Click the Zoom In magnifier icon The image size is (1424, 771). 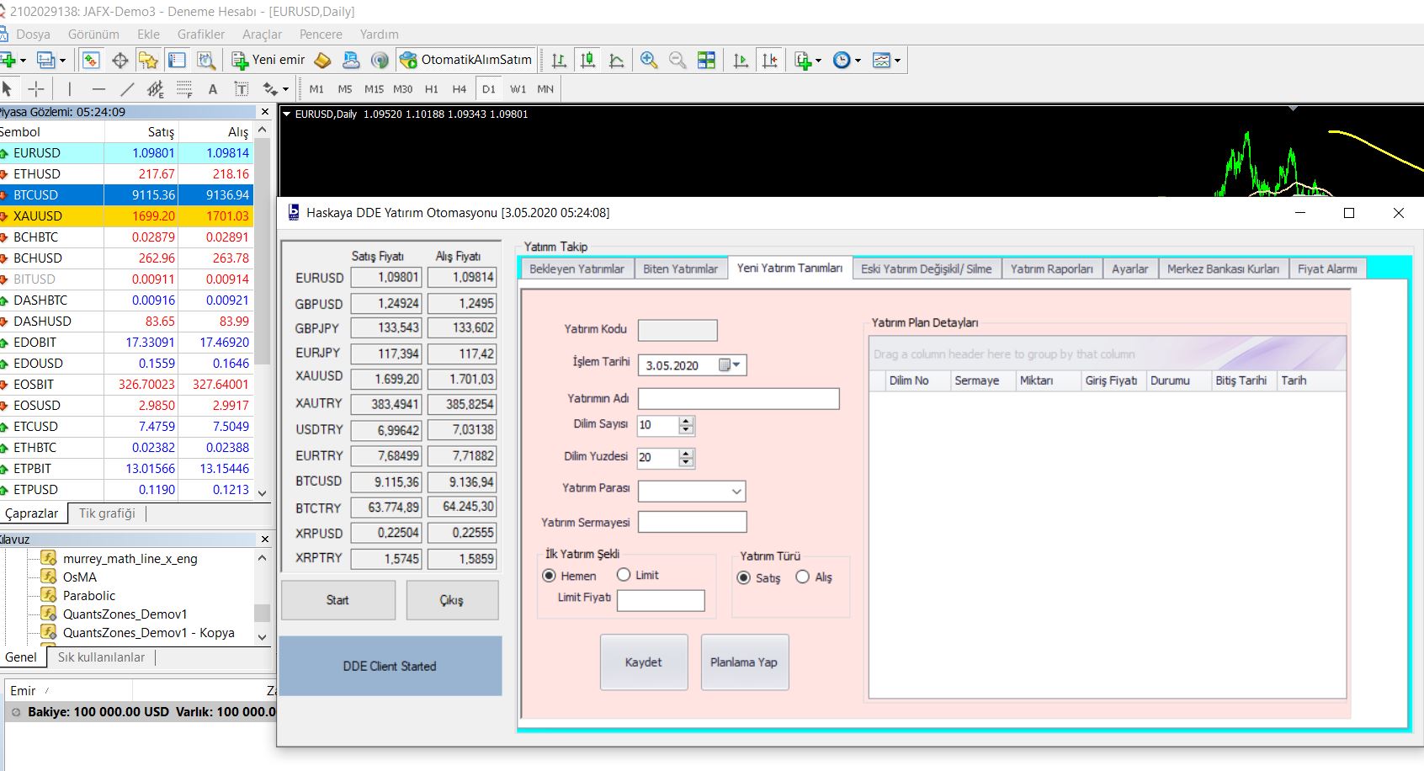[x=648, y=60]
